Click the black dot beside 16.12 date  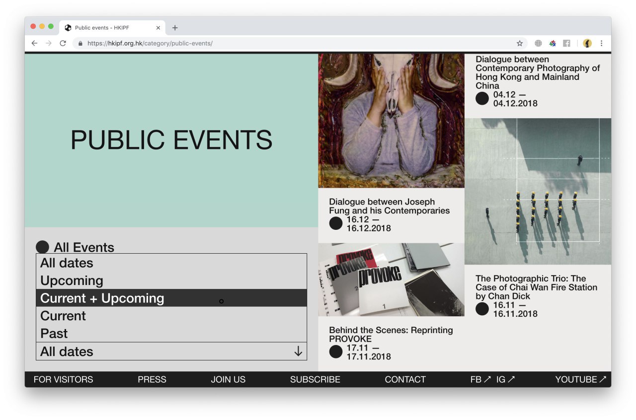pos(336,223)
